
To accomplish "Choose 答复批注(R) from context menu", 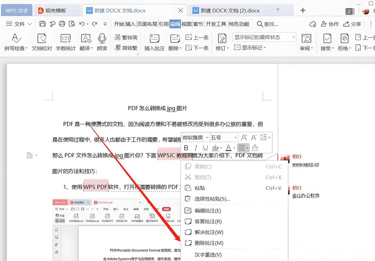I will pyautogui.click(x=234, y=222).
